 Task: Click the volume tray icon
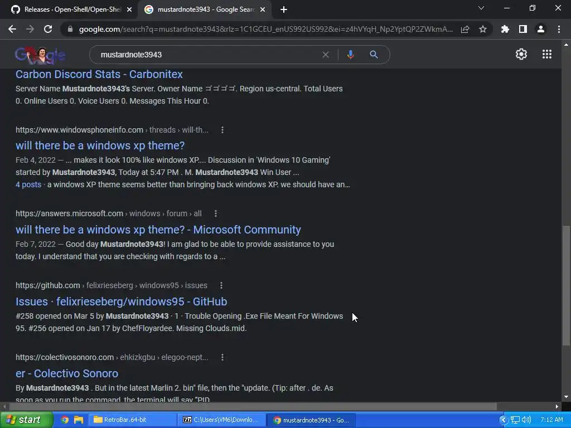(526, 420)
